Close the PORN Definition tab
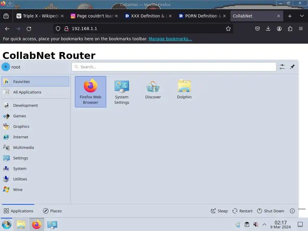Screen dimensions: 308x231 coord(224,16)
